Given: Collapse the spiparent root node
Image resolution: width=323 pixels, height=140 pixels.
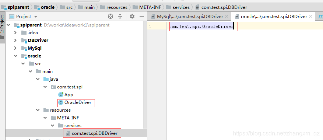Looking at the screenshot, I should click(x=8, y=25).
